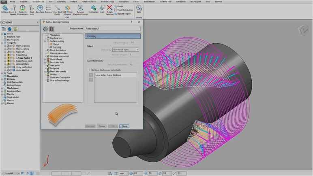This screenshot has width=313, height=176.
Task: Expand the Workplanes tree node
Action: coord(2,88)
